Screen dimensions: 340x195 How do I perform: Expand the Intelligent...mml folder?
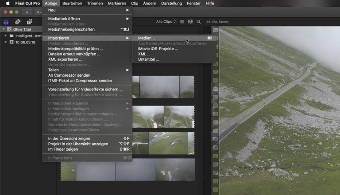6,35
